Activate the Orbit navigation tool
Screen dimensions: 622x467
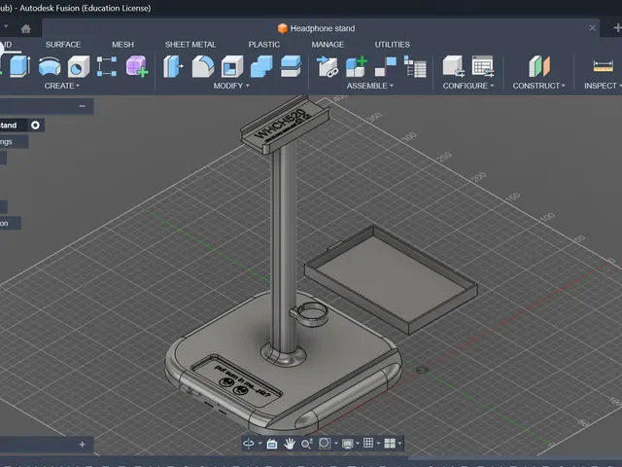point(249,444)
